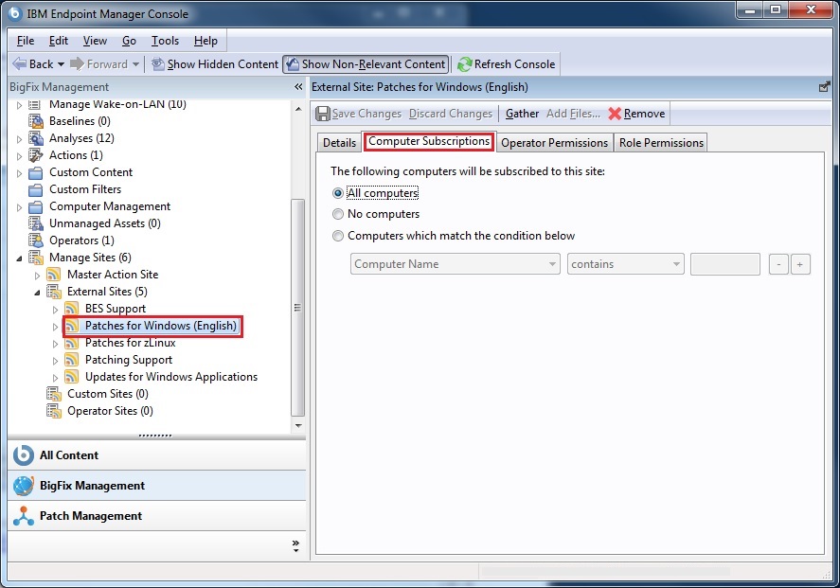Expand the Computer Management node

[x=19, y=207]
